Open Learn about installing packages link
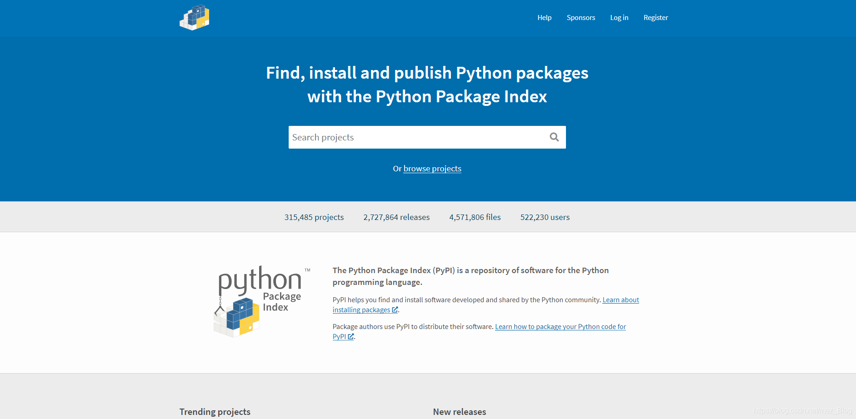856x419 pixels. (486, 305)
